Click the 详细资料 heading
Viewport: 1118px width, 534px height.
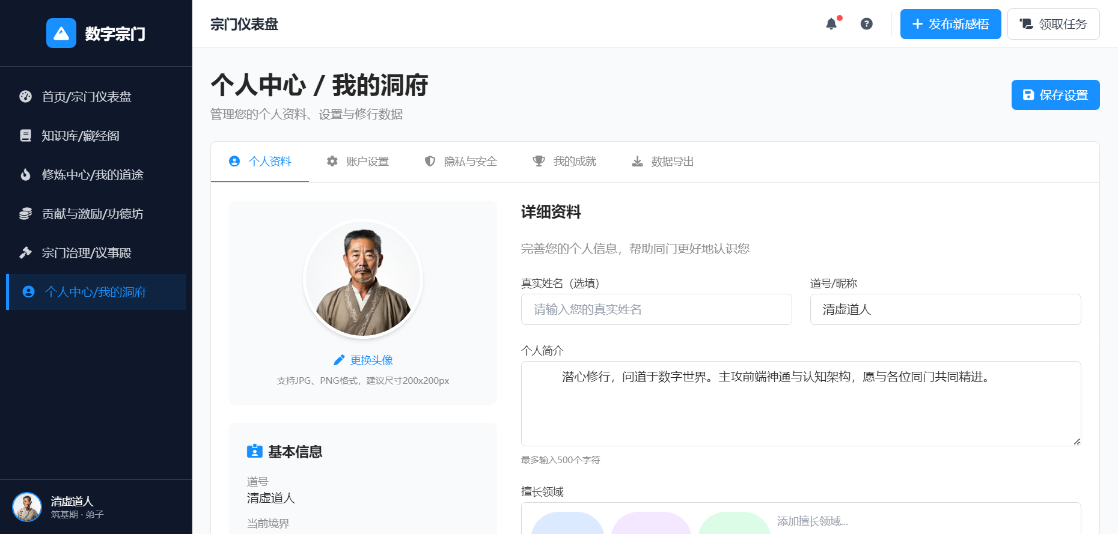tap(551, 212)
